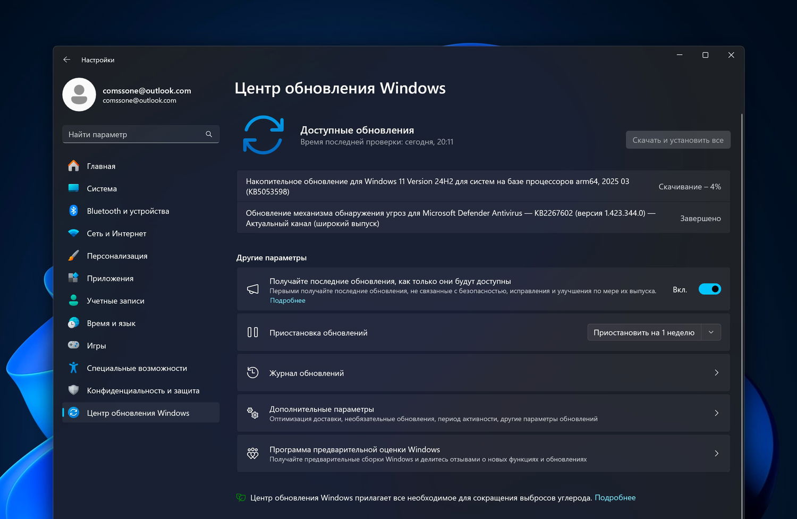797x519 pixels.
Task: Open Время и язык in sidebar
Action: tap(141, 323)
